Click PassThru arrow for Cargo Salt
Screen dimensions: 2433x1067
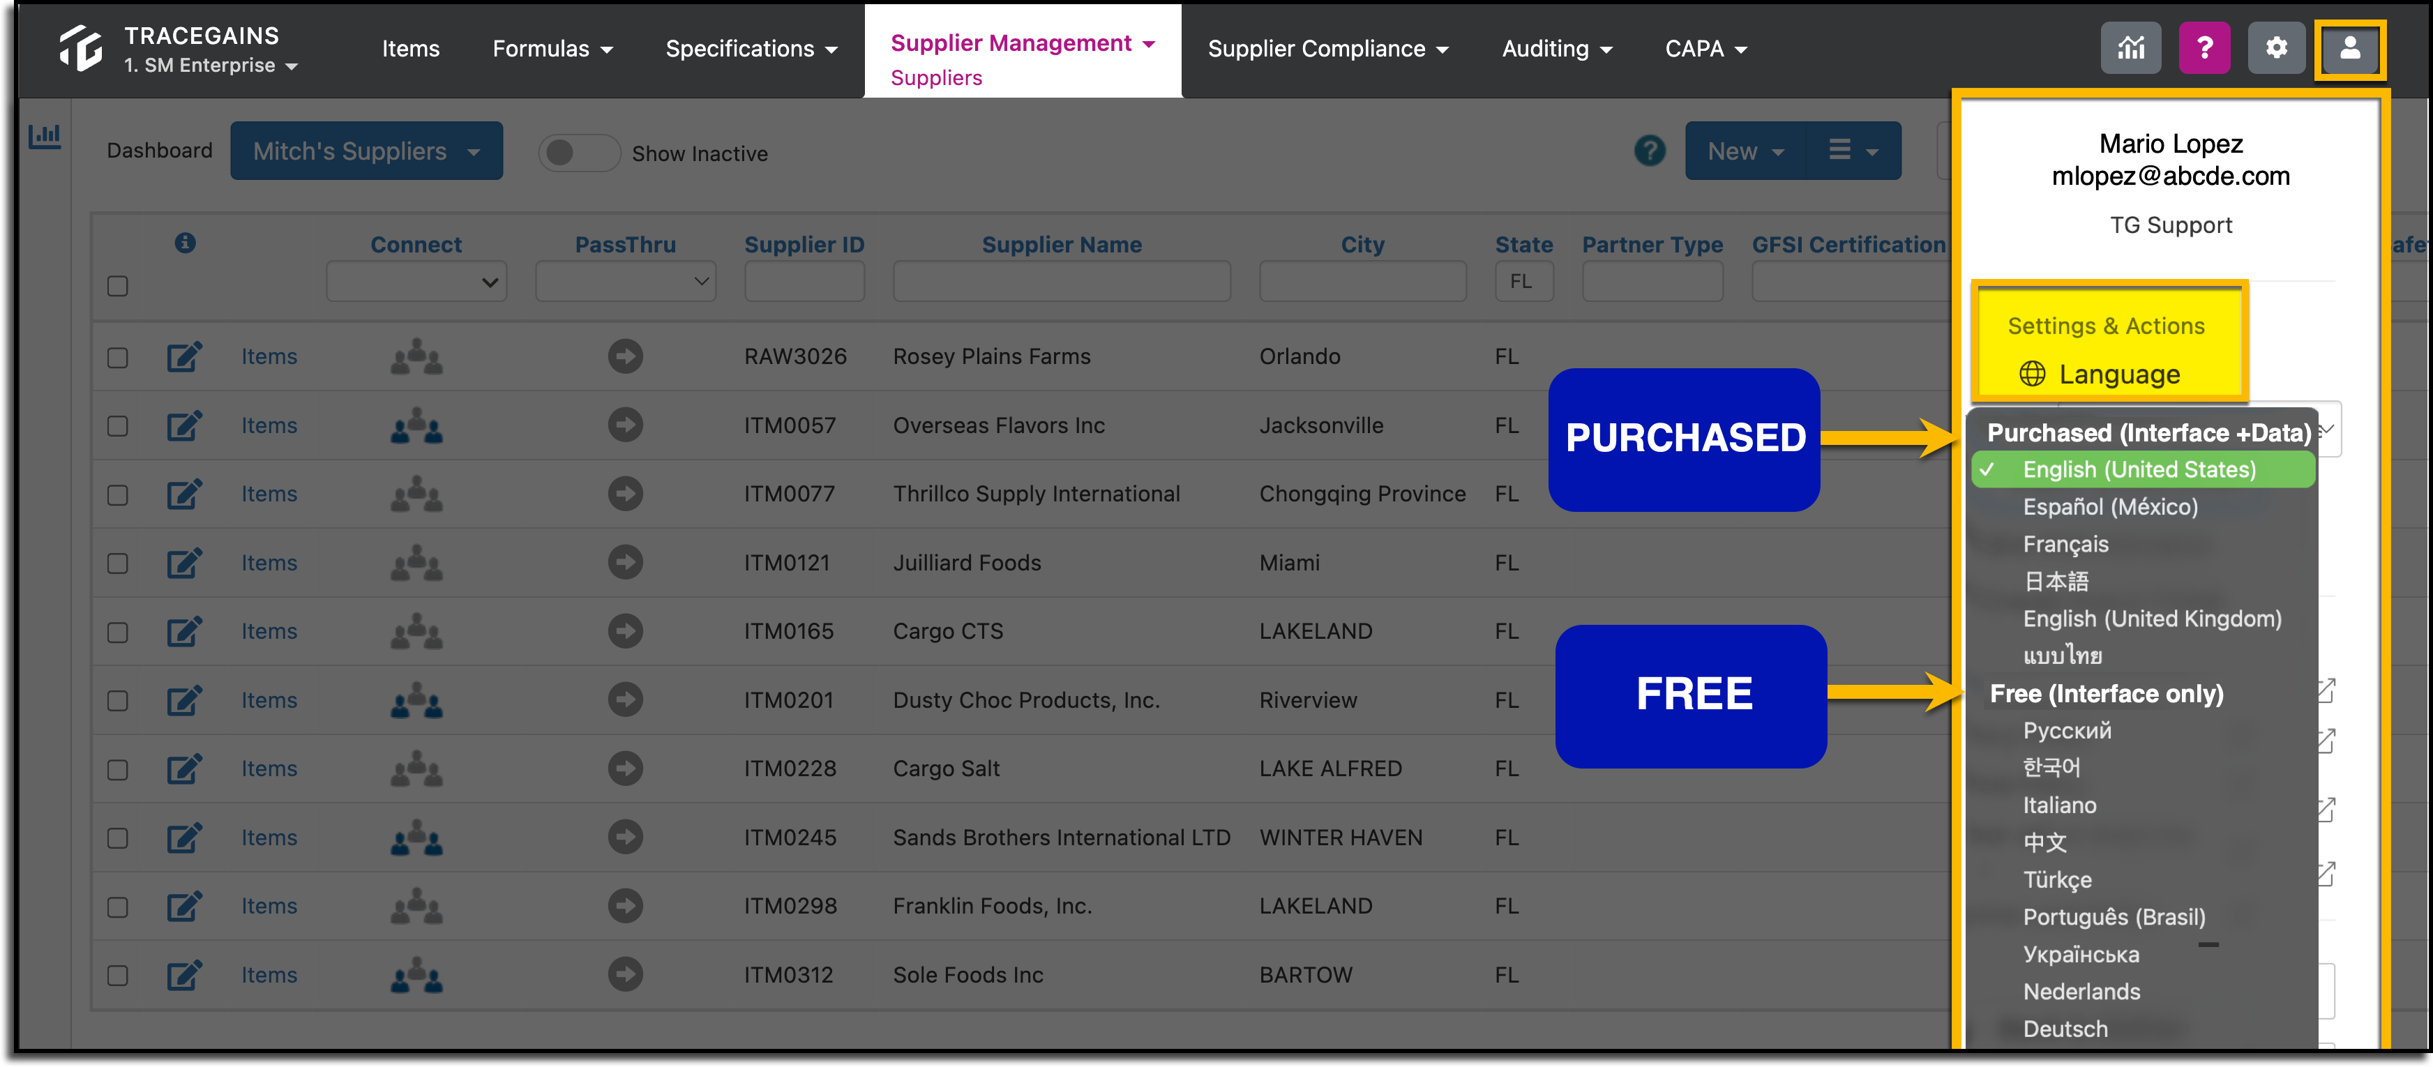point(625,768)
